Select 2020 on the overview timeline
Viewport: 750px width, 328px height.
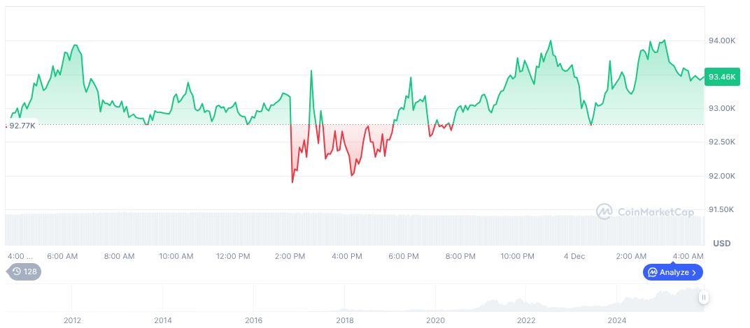coord(435,320)
